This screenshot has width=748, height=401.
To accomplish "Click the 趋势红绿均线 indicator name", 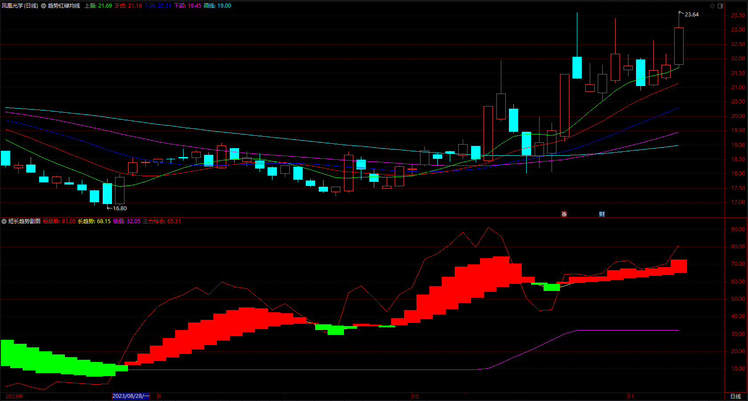I will click(64, 6).
